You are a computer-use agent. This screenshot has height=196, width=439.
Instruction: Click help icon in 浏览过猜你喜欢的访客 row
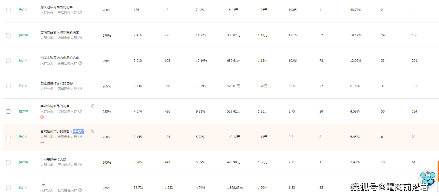pyautogui.click(x=80, y=89)
